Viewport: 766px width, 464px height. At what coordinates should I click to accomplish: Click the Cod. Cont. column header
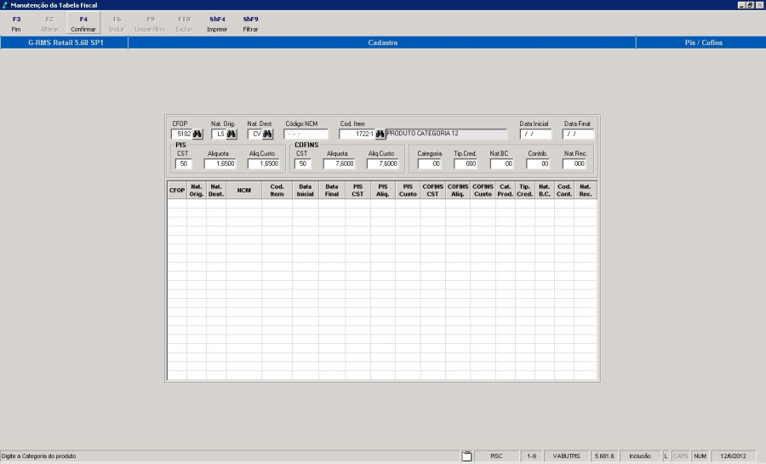coord(563,191)
